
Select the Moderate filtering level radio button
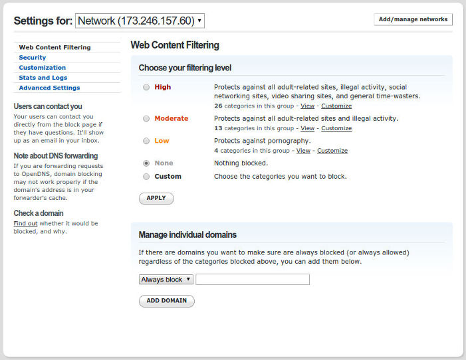146,118
